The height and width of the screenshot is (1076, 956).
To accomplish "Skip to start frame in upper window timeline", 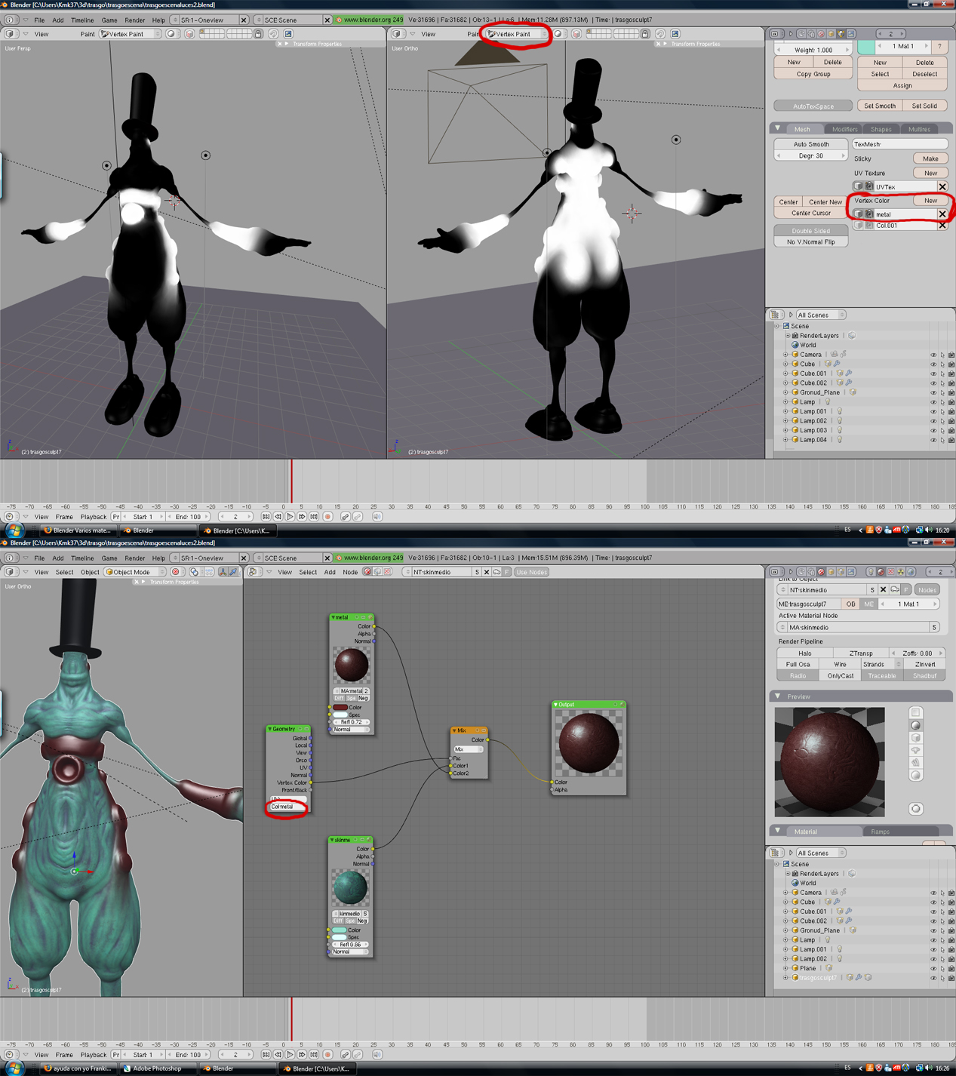I will coord(266,517).
